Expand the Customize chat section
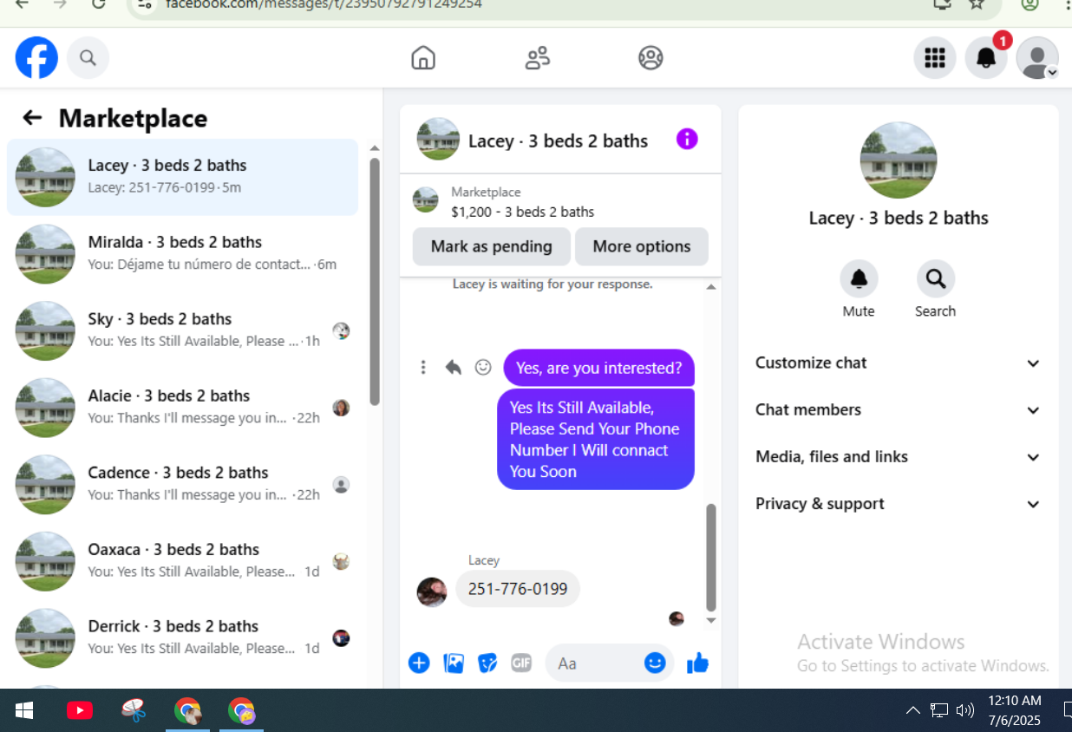This screenshot has height=732, width=1072. click(898, 363)
